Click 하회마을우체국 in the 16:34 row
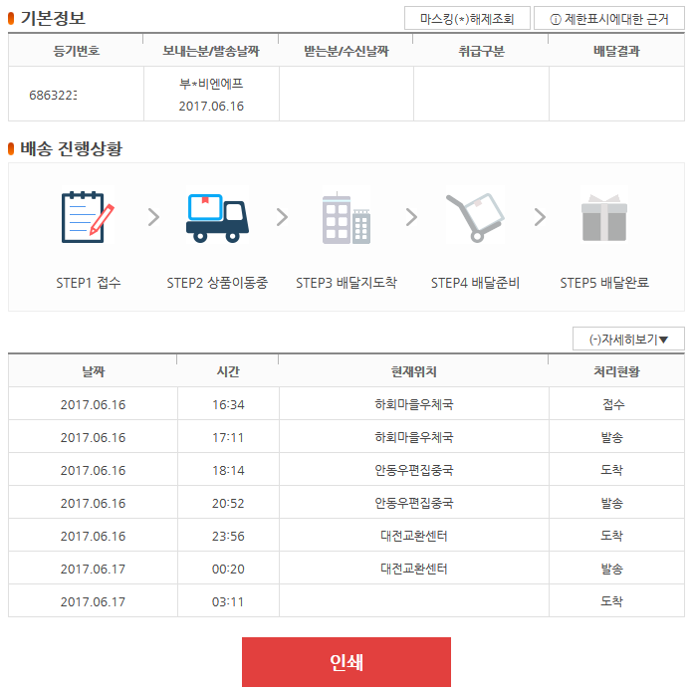Screen dimensions: 693x689 point(413,405)
